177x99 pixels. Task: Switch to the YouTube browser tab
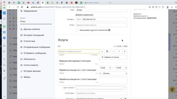tap(28, 2)
